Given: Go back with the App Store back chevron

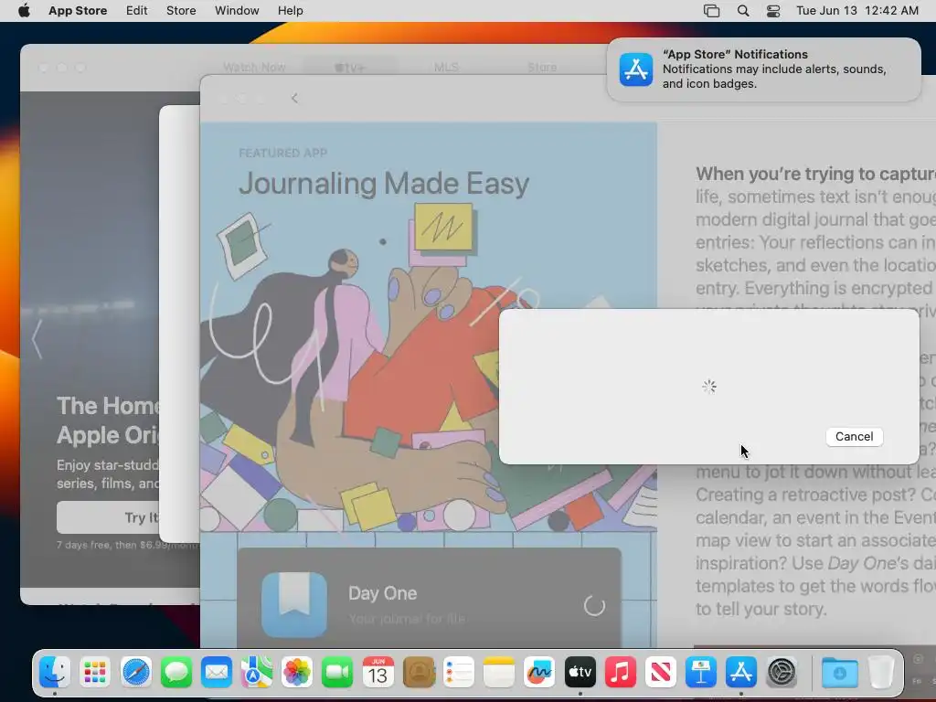Looking at the screenshot, I should point(294,99).
